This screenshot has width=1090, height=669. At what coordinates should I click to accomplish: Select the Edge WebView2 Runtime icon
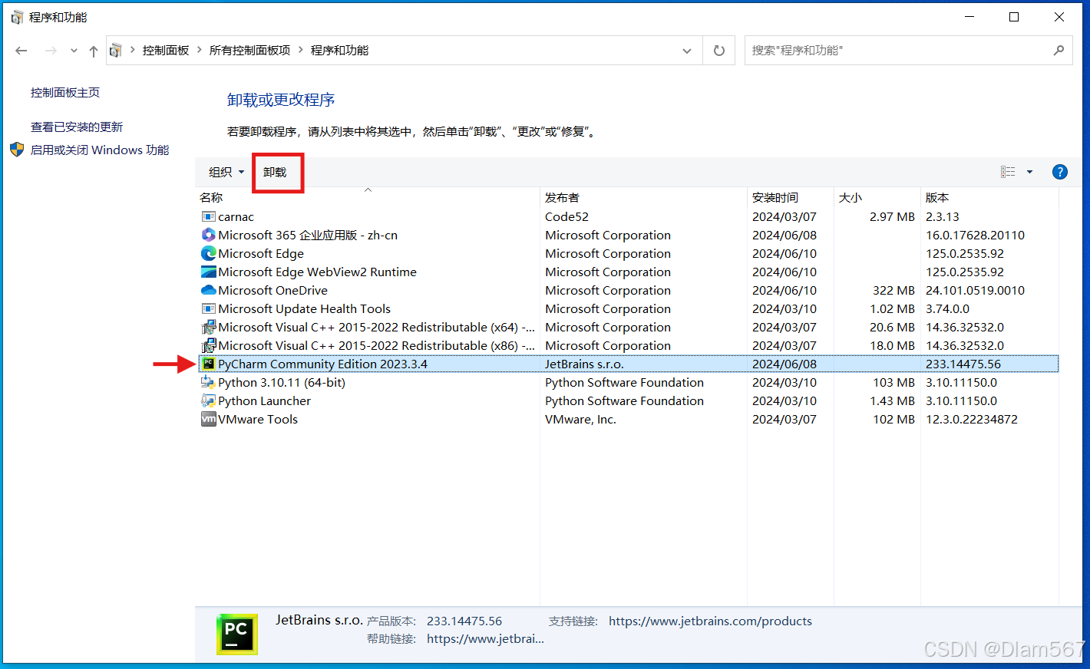click(x=208, y=272)
